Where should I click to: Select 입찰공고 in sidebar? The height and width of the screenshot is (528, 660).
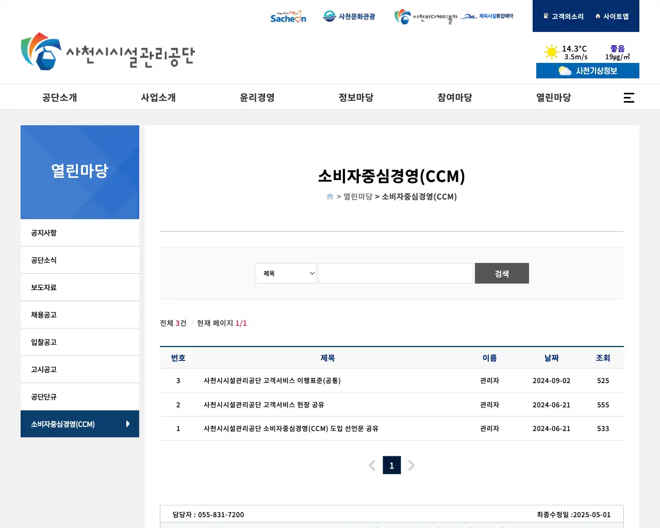80,342
